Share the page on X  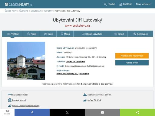(67, 112)
